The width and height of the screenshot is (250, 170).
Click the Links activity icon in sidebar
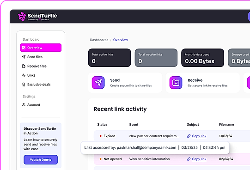click(24, 75)
